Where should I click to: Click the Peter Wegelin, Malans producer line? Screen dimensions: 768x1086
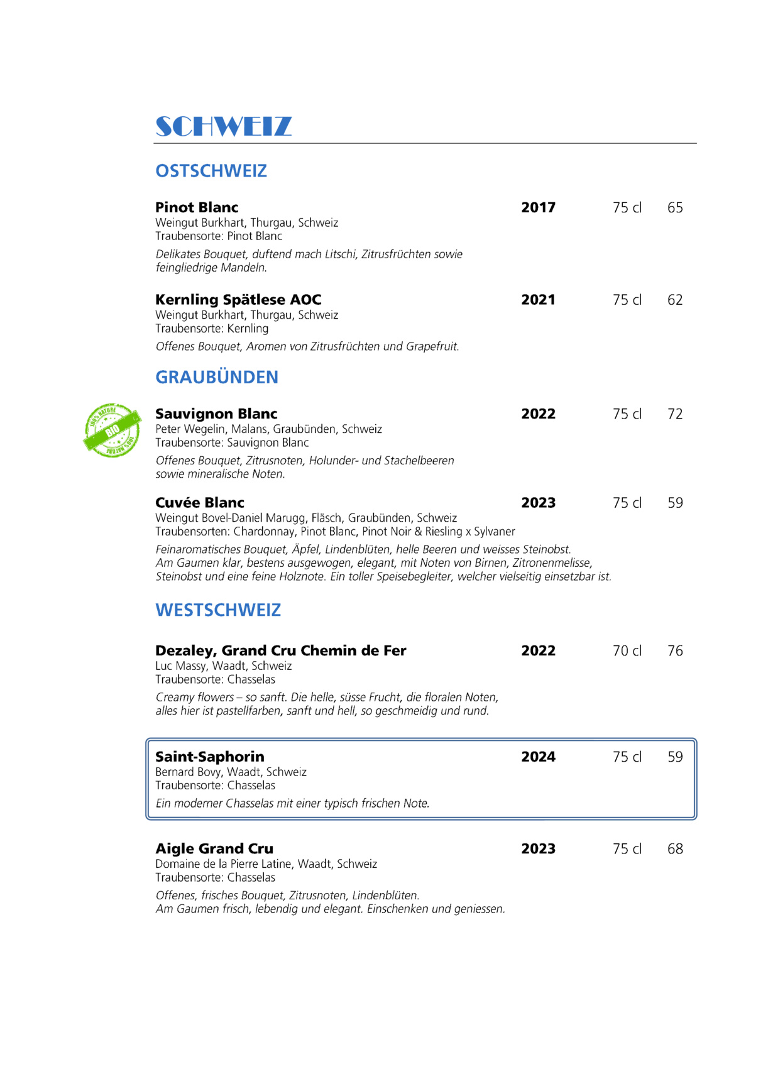tap(268, 429)
